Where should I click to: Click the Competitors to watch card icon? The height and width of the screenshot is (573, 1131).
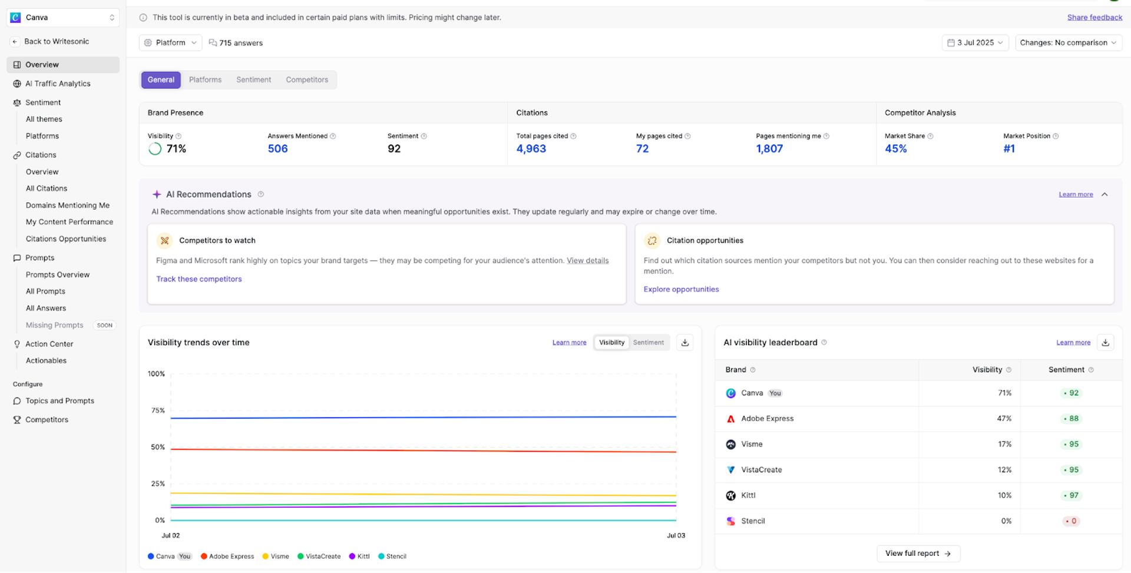click(x=165, y=240)
